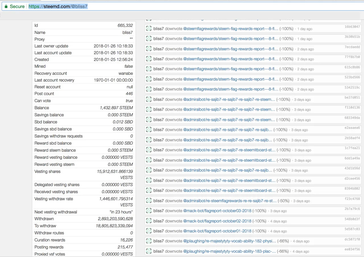Click avatar icon on row with hash 548b0d3f
364x257 pixels.
(x=149, y=221)
